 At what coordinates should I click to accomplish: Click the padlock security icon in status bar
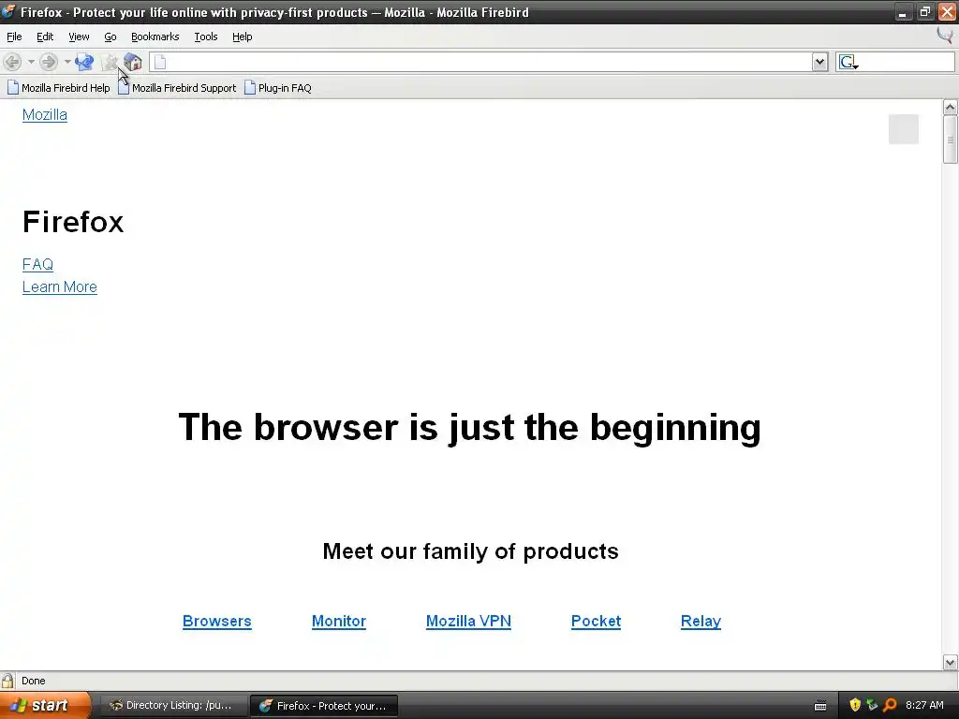click(7, 681)
